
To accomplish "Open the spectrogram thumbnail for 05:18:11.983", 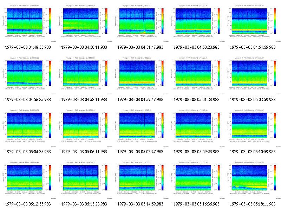I will (253, 180).
